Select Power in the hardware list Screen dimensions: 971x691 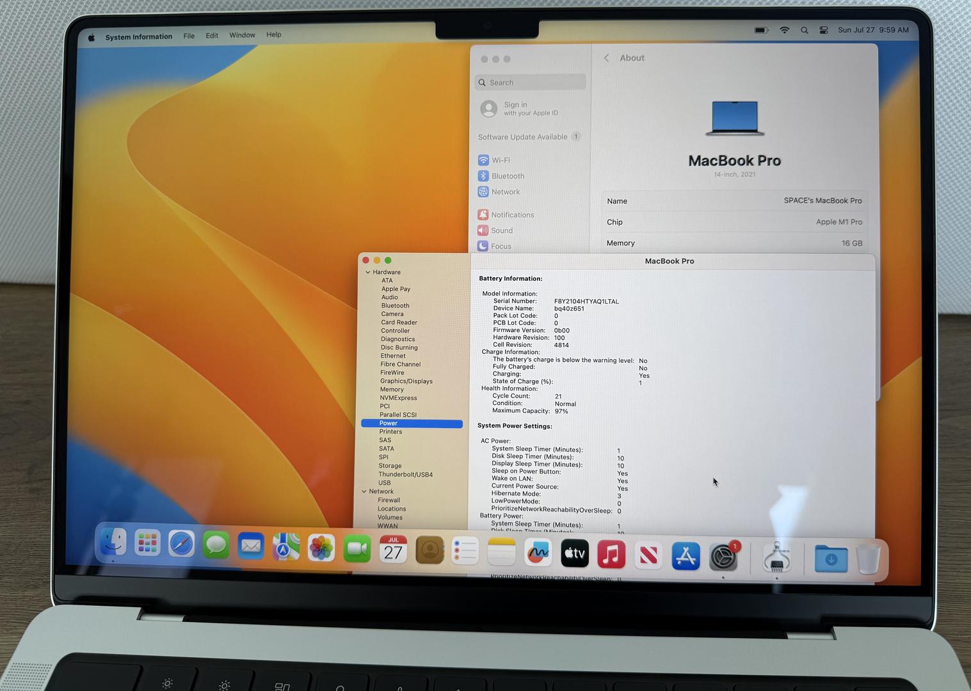(x=412, y=423)
